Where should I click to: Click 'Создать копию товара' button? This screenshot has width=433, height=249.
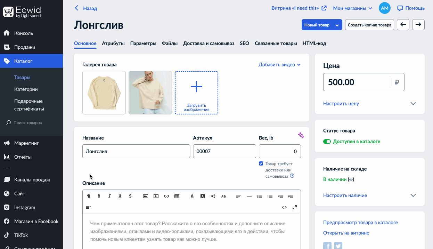(369, 25)
